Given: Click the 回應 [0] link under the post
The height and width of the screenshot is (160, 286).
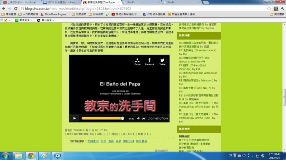Looking at the screenshot, I should pyautogui.click(x=101, y=134).
